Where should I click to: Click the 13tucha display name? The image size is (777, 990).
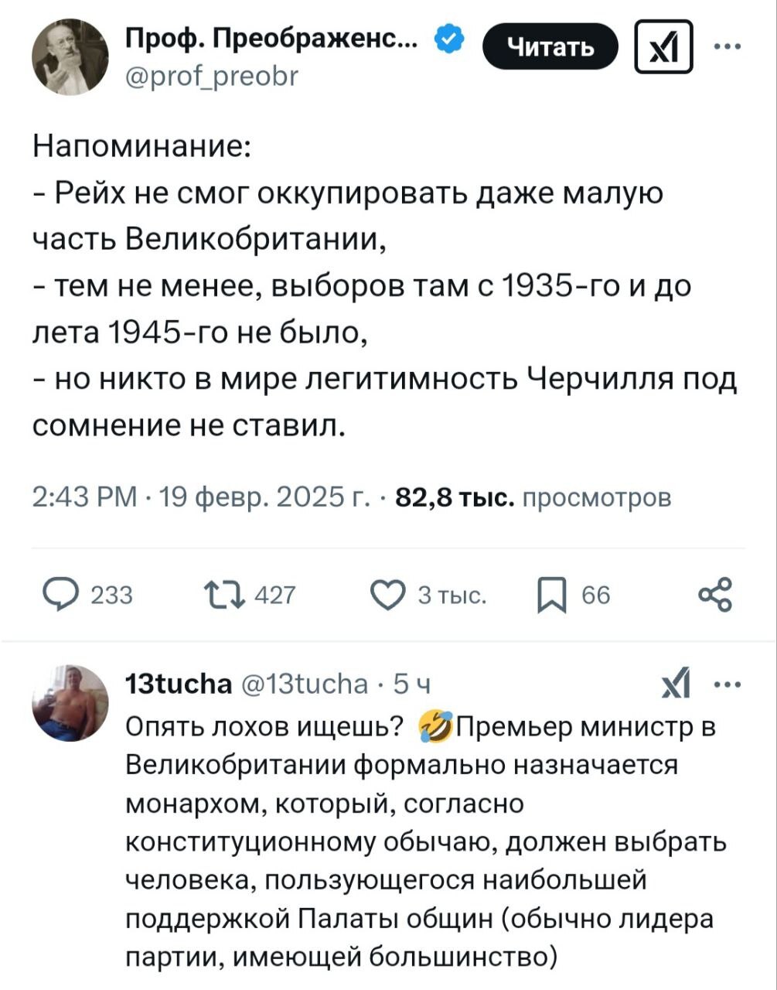coord(178,684)
